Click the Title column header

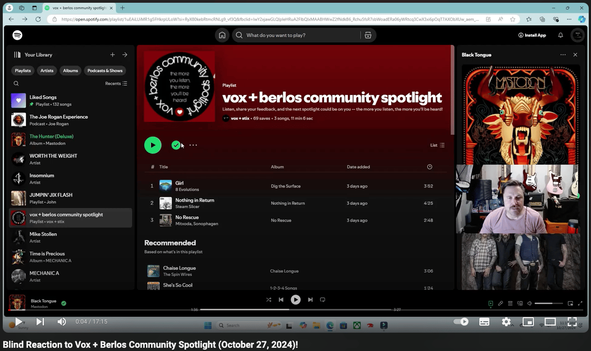163,167
